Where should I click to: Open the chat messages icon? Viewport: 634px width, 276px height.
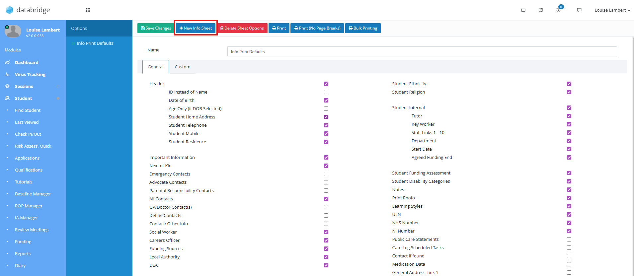579,10
